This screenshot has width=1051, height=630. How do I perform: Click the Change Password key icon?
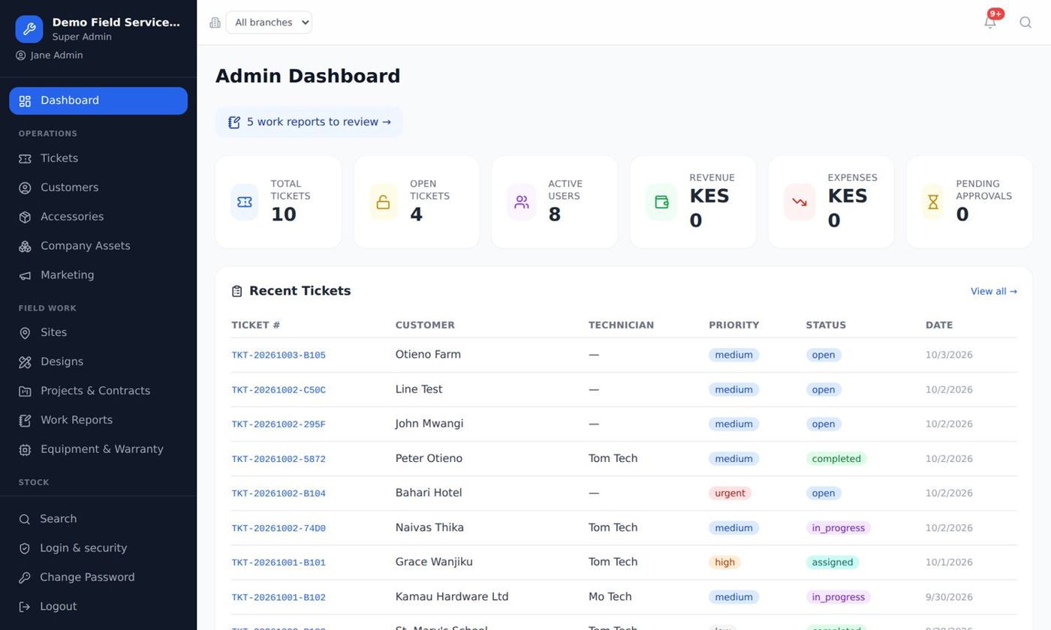25,578
